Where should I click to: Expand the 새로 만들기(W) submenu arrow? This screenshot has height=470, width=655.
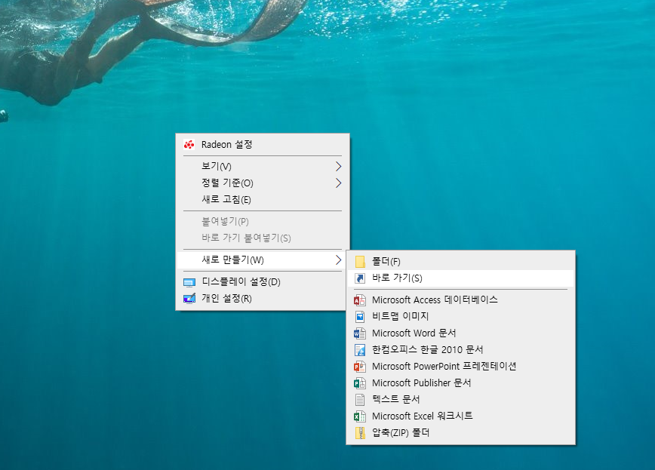338,260
